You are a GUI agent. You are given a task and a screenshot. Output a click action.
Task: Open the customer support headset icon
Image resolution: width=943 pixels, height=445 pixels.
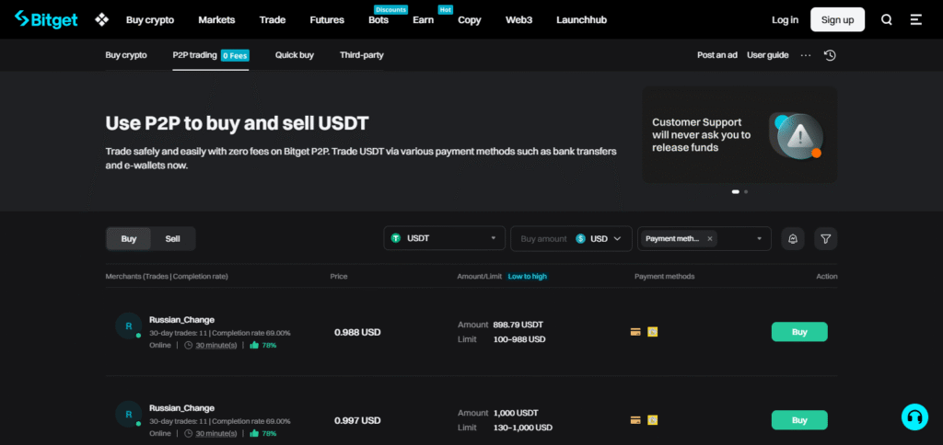[915, 416]
